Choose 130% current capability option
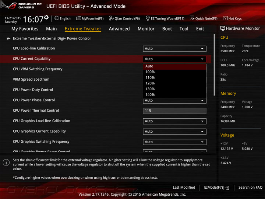 [174, 89]
